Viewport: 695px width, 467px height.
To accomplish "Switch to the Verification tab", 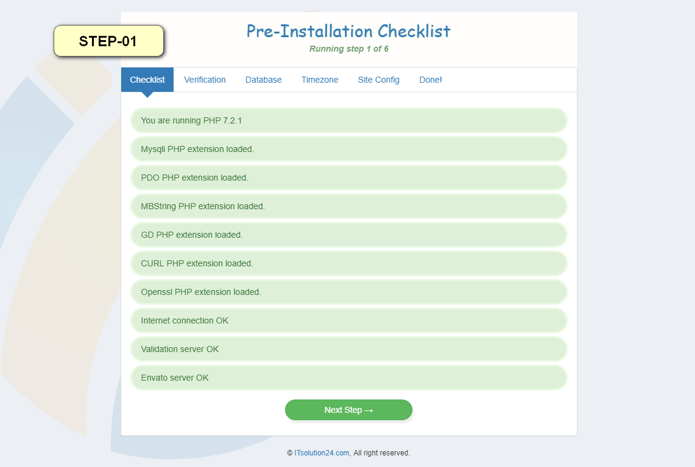I will tap(205, 80).
